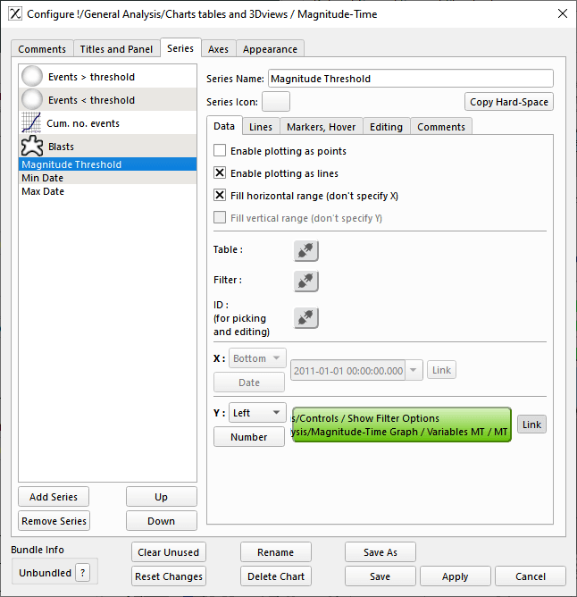Viewport: 577px width, 597px height.
Task: Click the Bundle Info question mark button
Action: [x=82, y=573]
